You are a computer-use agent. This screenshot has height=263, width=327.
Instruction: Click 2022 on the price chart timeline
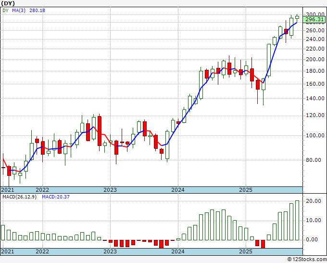pos(42,190)
